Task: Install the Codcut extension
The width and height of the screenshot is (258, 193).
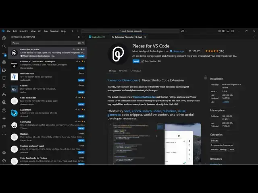Action: [x=81, y=92]
